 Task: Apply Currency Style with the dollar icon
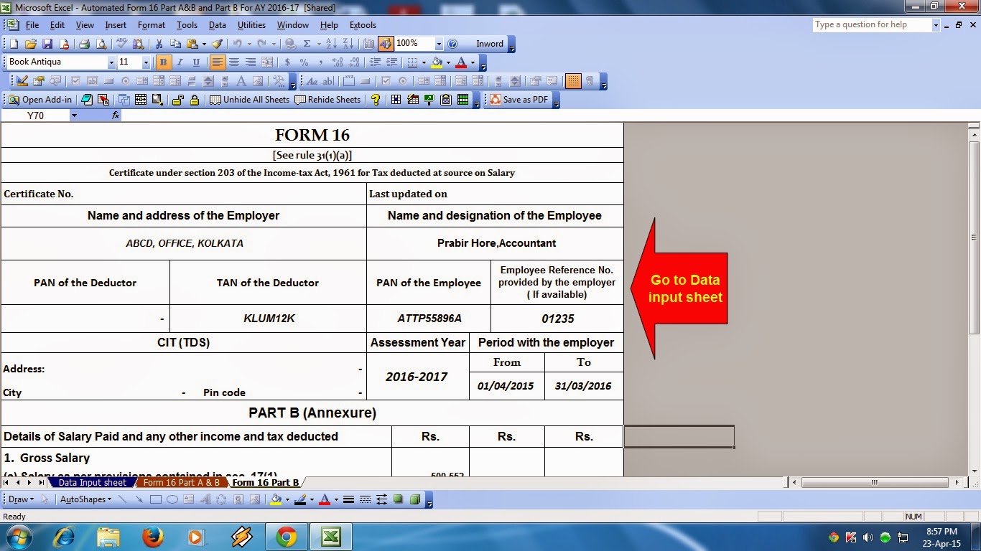[287, 62]
